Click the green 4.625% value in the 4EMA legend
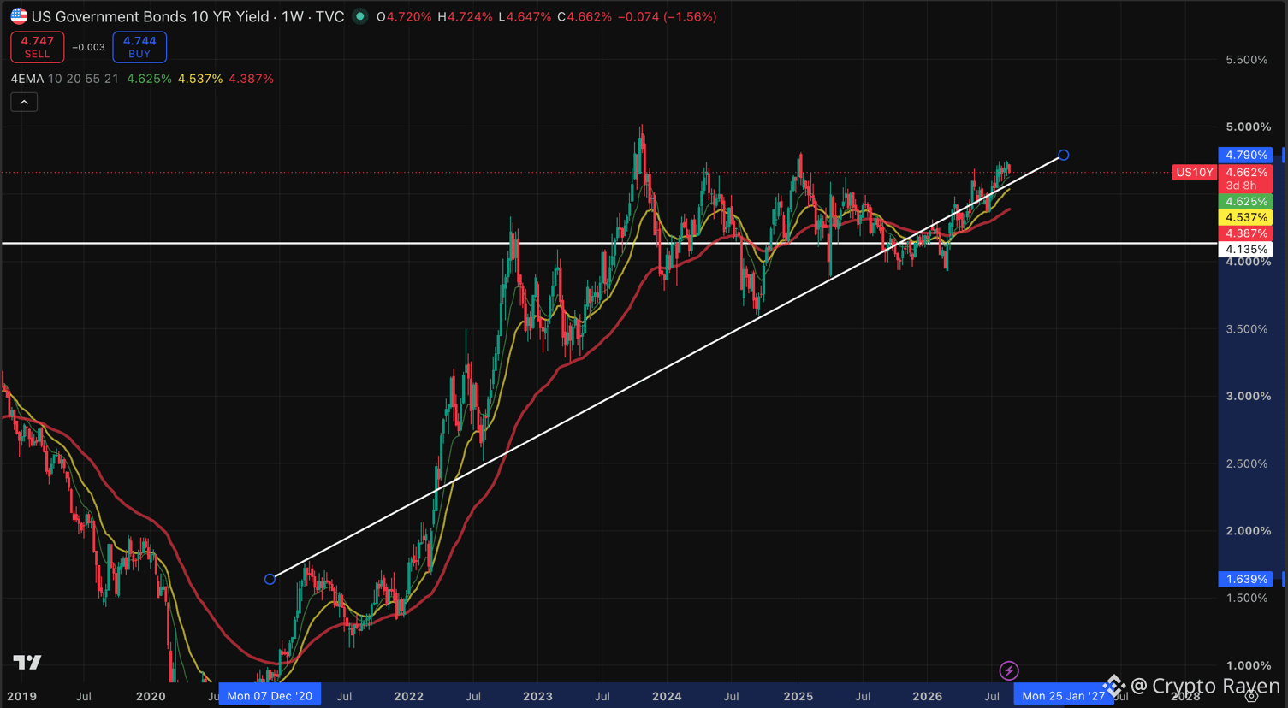The height and width of the screenshot is (708, 1288). [x=149, y=79]
